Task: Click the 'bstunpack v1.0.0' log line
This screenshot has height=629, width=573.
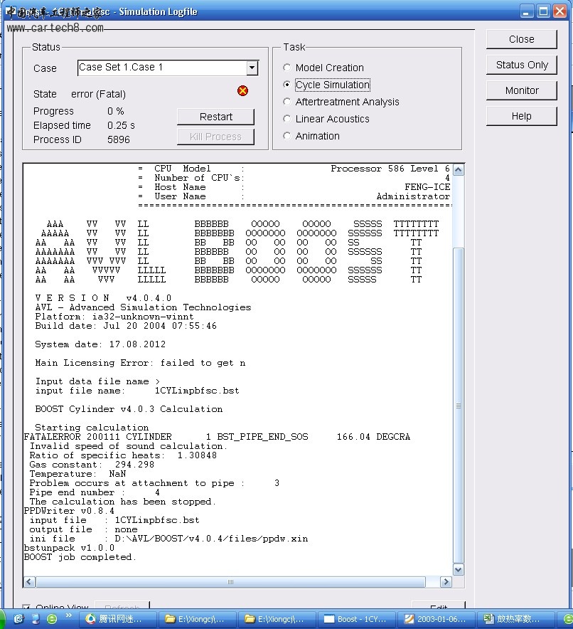Action: click(69, 548)
